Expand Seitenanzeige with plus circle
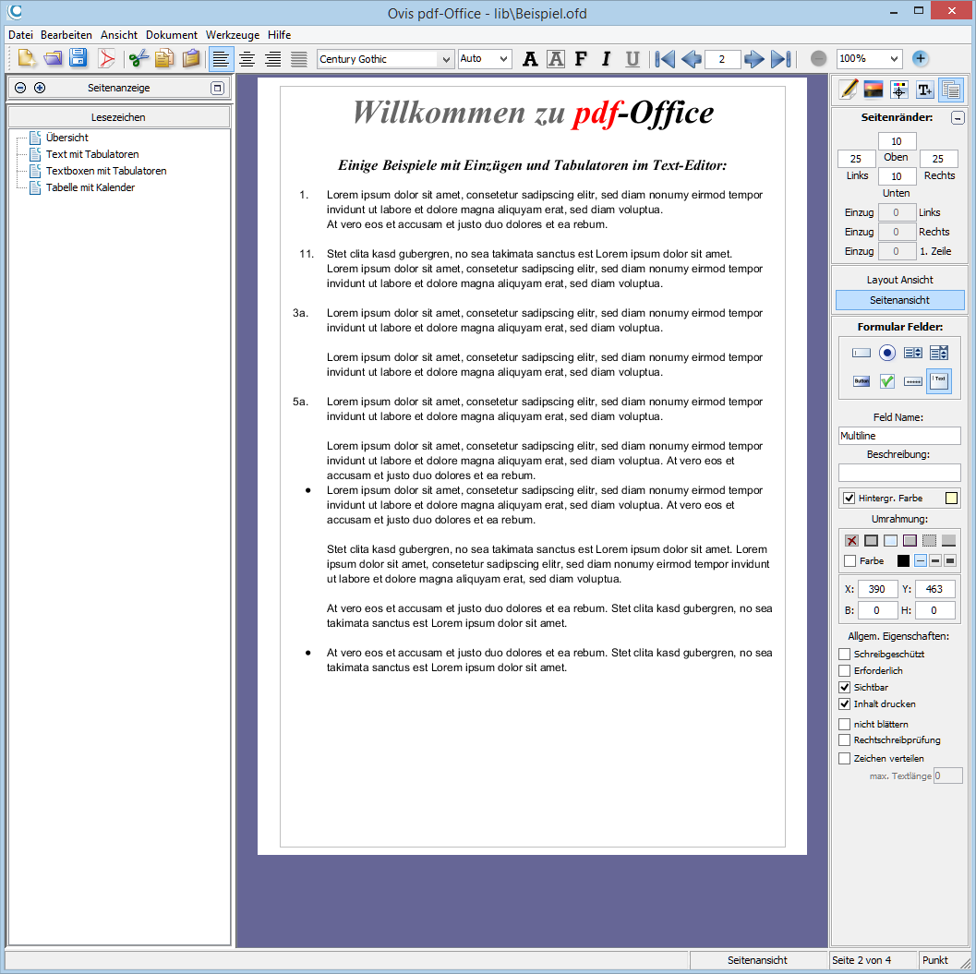This screenshot has height=974, width=976. coord(39,88)
